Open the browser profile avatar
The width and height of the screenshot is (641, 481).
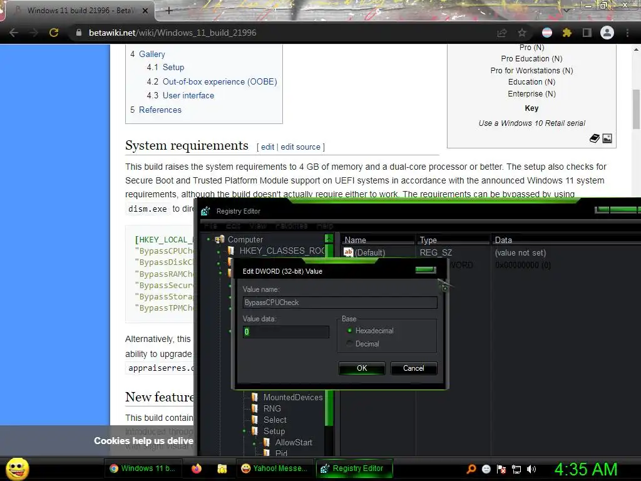(x=607, y=33)
